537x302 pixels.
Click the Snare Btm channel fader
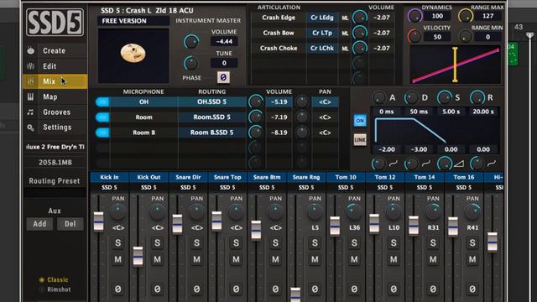click(256, 230)
